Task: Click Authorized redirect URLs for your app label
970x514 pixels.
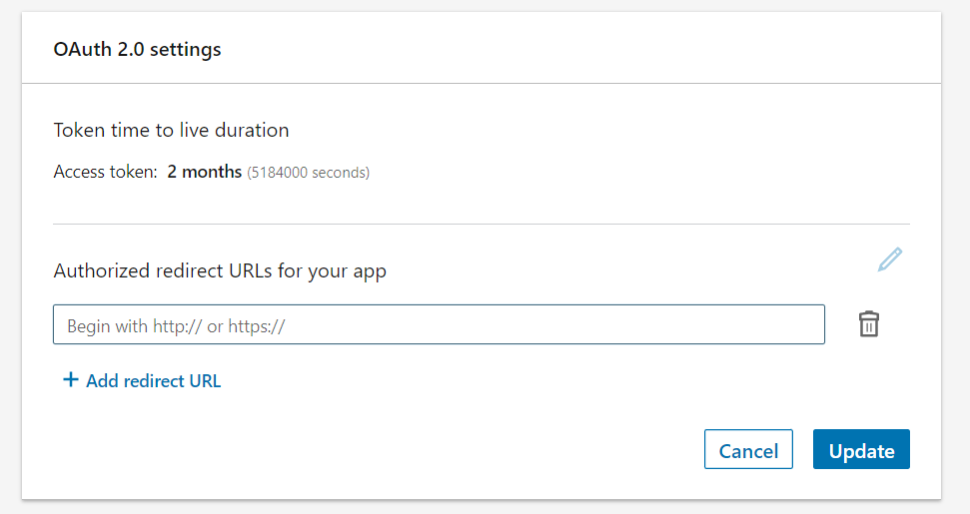Action: [220, 270]
